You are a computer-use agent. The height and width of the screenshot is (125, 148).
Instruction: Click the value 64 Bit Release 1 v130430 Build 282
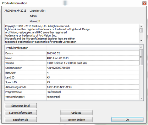coord(67,63)
